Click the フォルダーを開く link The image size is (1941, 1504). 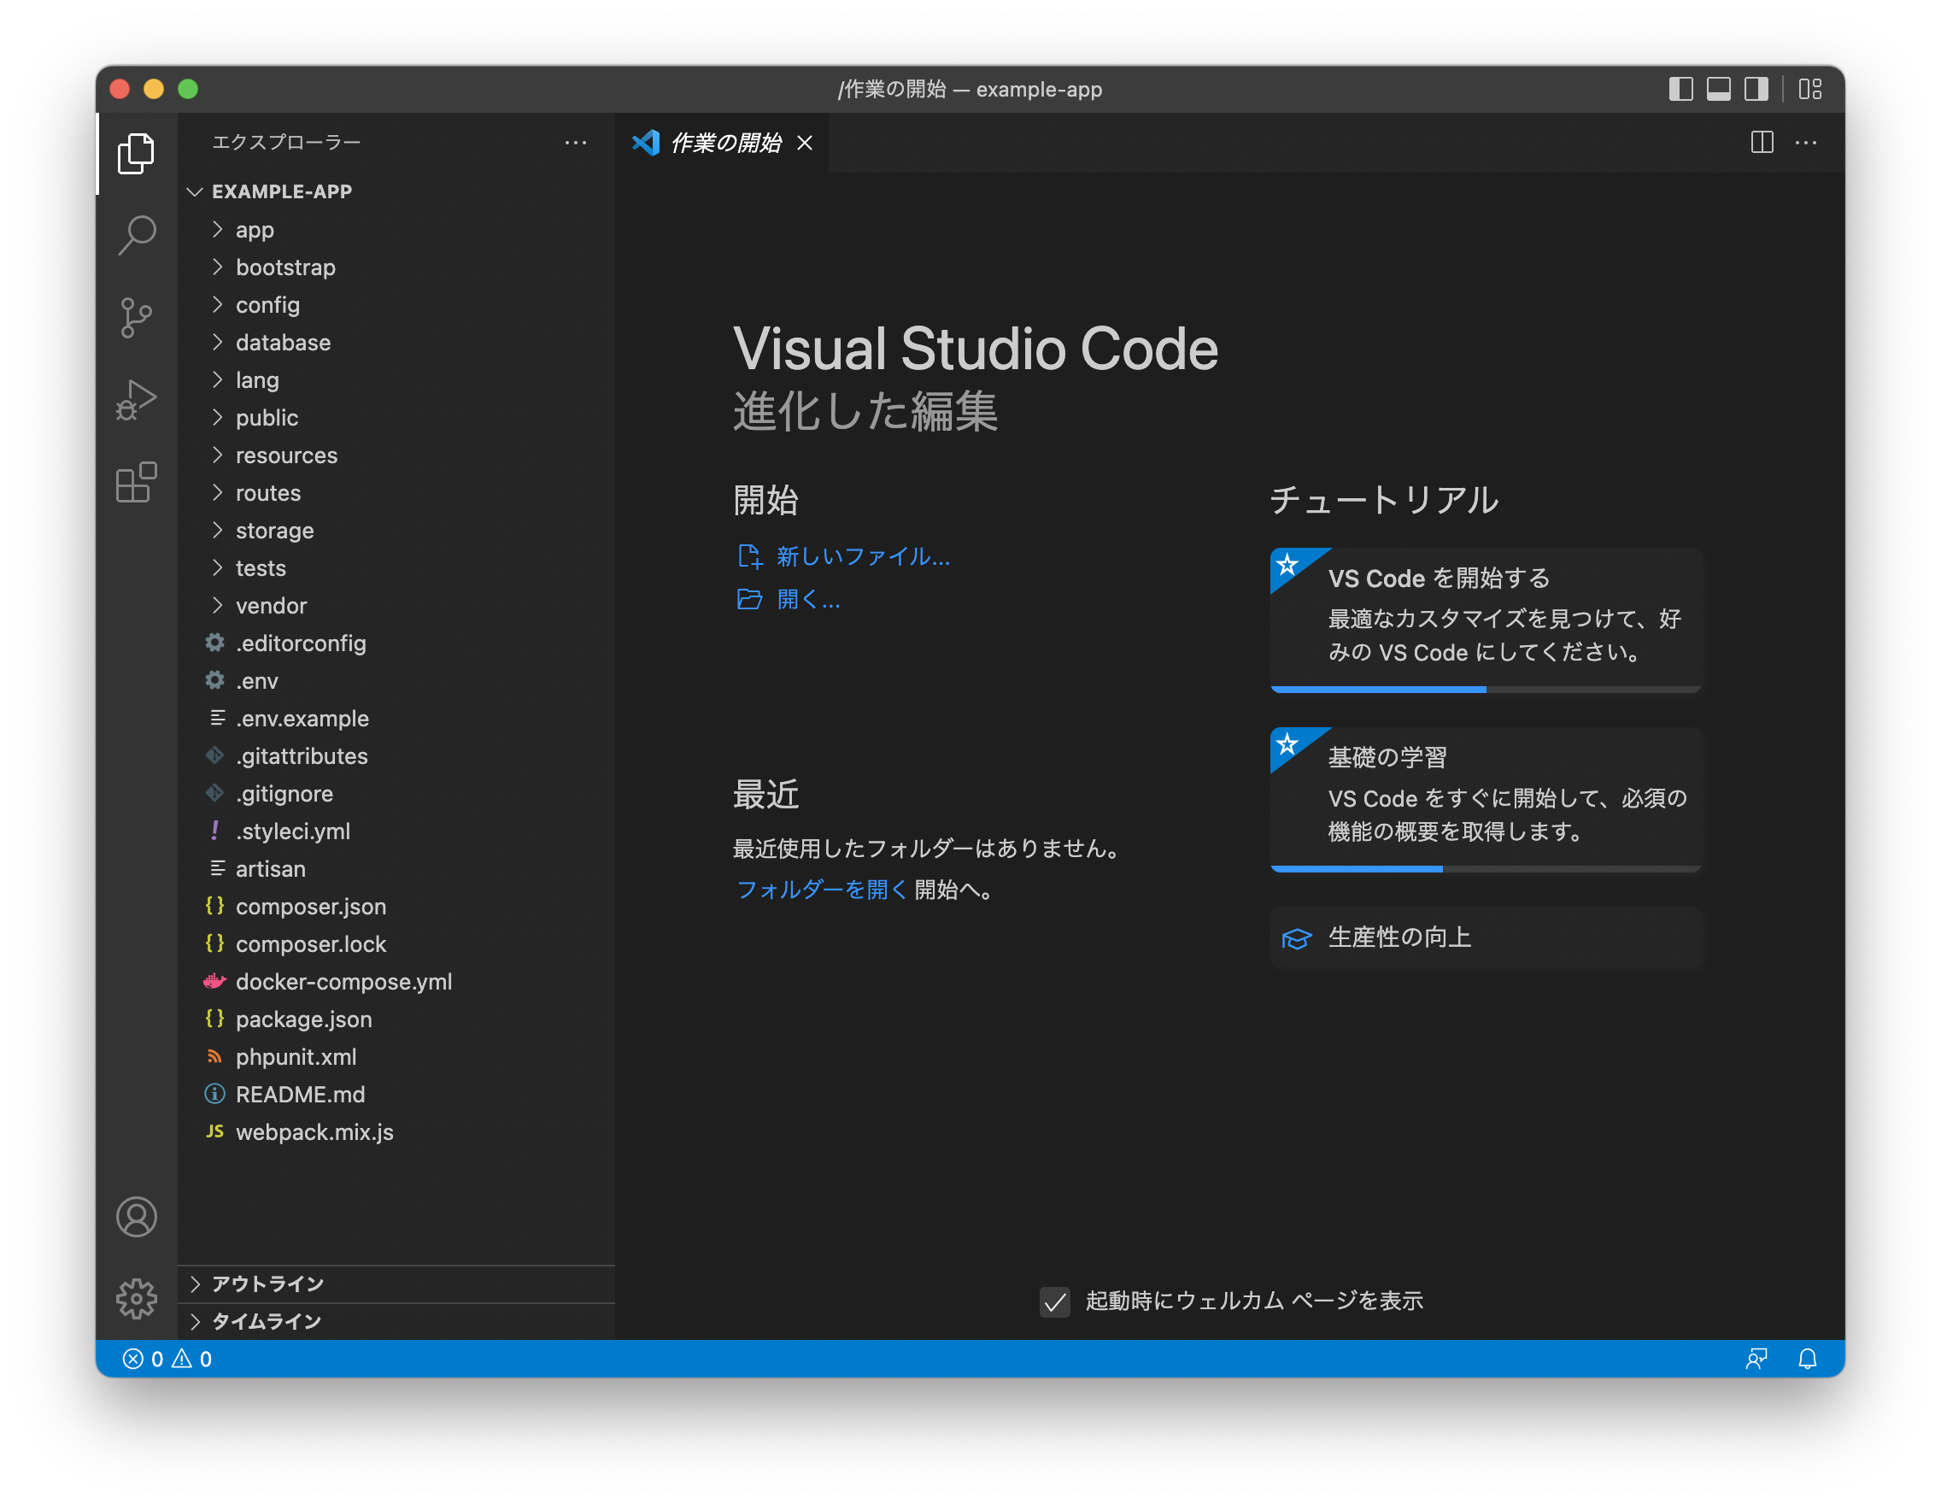click(821, 889)
